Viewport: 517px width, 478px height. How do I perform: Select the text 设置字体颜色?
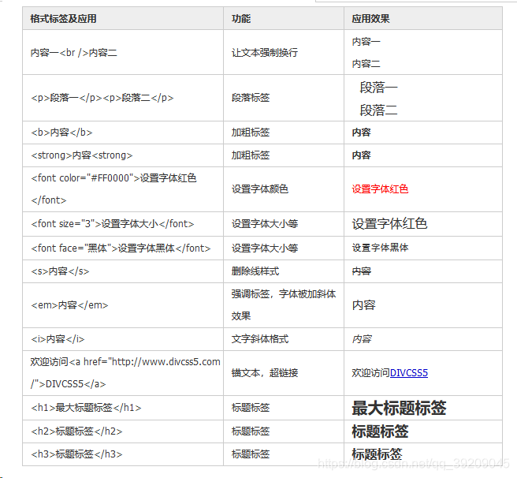[260, 189]
